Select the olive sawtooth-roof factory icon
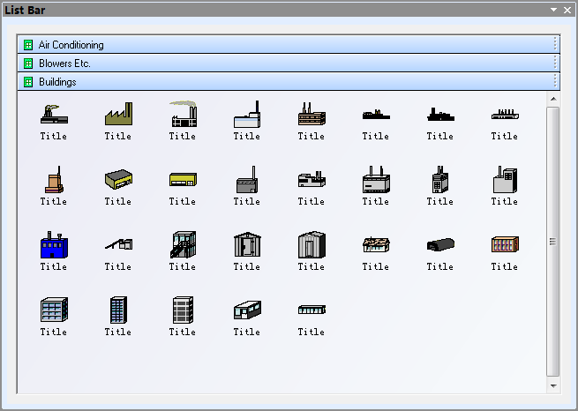The width and height of the screenshot is (578, 411). [x=117, y=114]
